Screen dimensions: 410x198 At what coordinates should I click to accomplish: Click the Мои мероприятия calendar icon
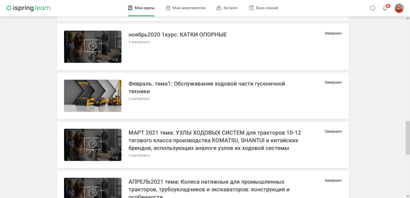click(x=168, y=8)
